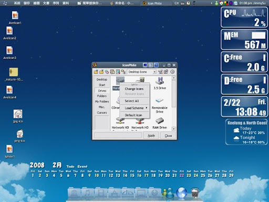Click the grid squares toolbar icon in IconPhile
This screenshot has width=269, height=202.
[166, 72]
